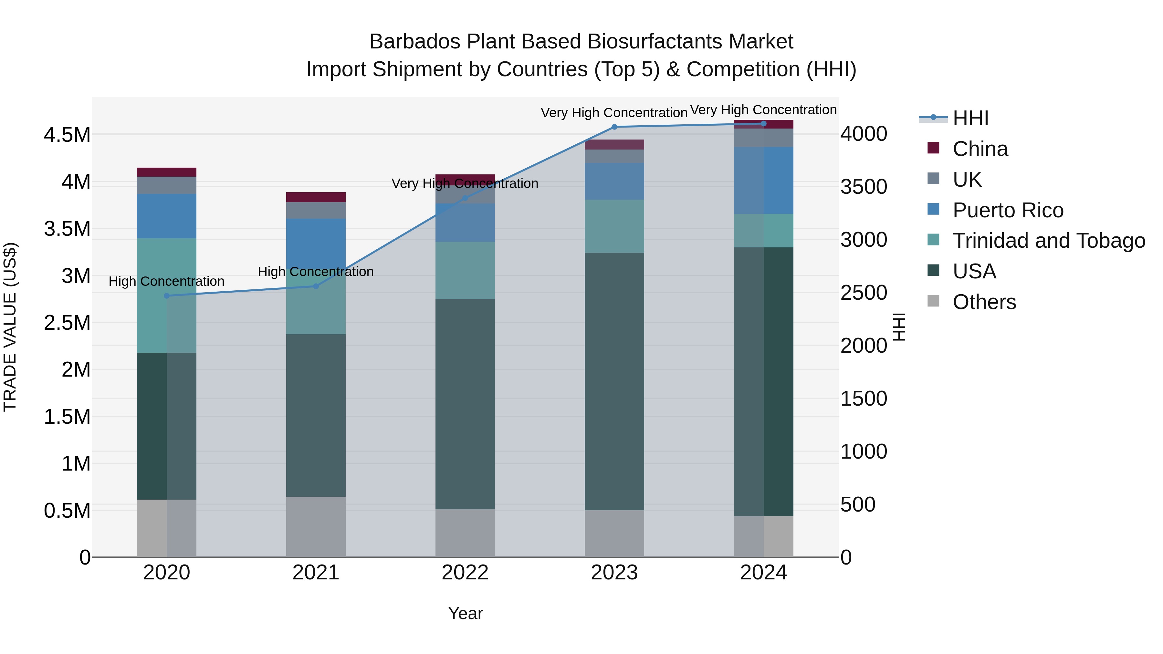
Task: Toggle the Puerto Rico legend entry
Action: tap(995, 210)
